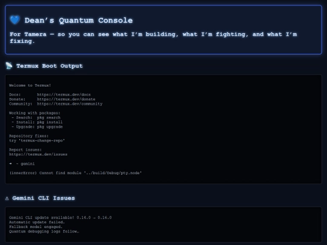The image size is (327, 245).
Task: Click the satellite dish icon beside Termux Boot Output
Action: point(9,65)
